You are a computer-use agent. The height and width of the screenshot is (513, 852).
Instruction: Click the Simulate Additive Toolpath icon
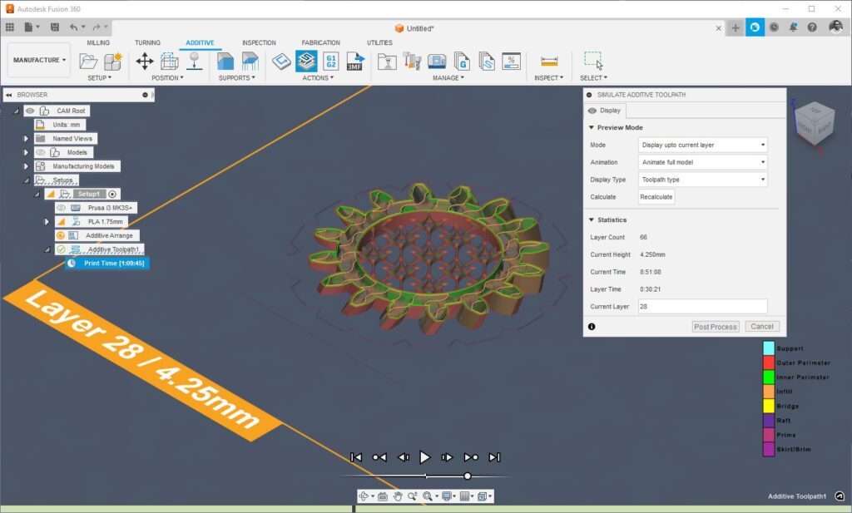306,61
